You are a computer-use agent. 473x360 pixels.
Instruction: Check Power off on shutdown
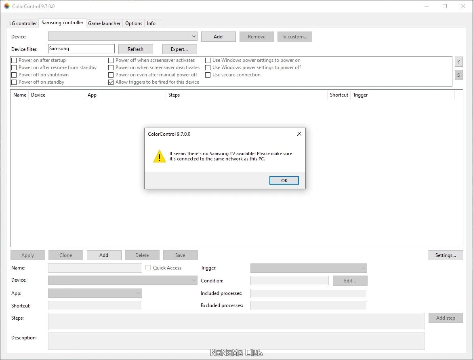coord(14,75)
